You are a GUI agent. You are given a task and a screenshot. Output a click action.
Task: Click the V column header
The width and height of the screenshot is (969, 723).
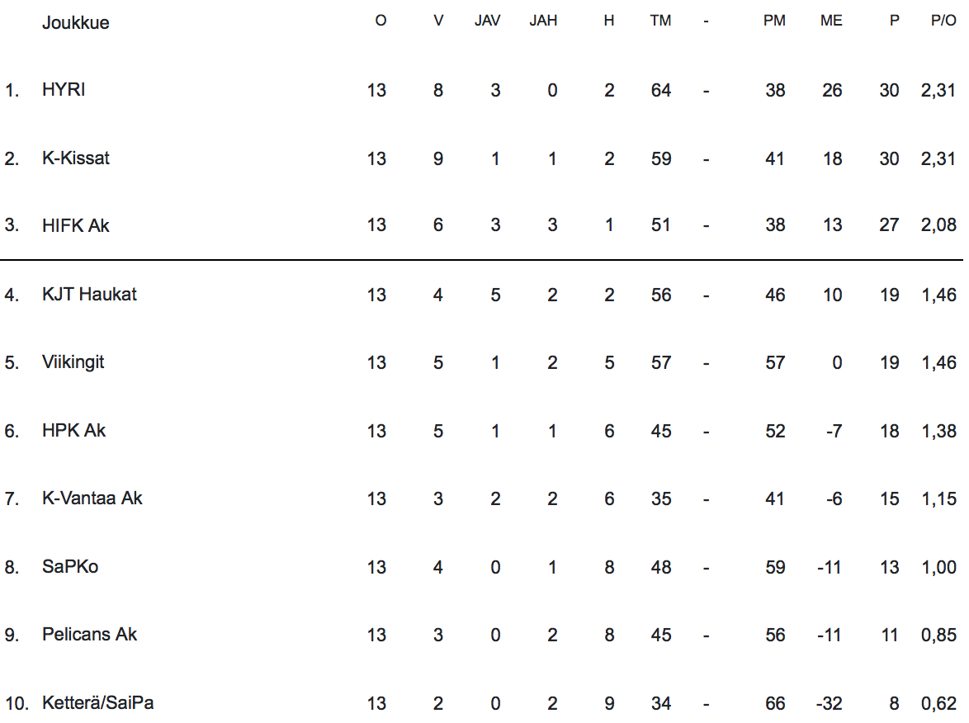click(x=438, y=21)
